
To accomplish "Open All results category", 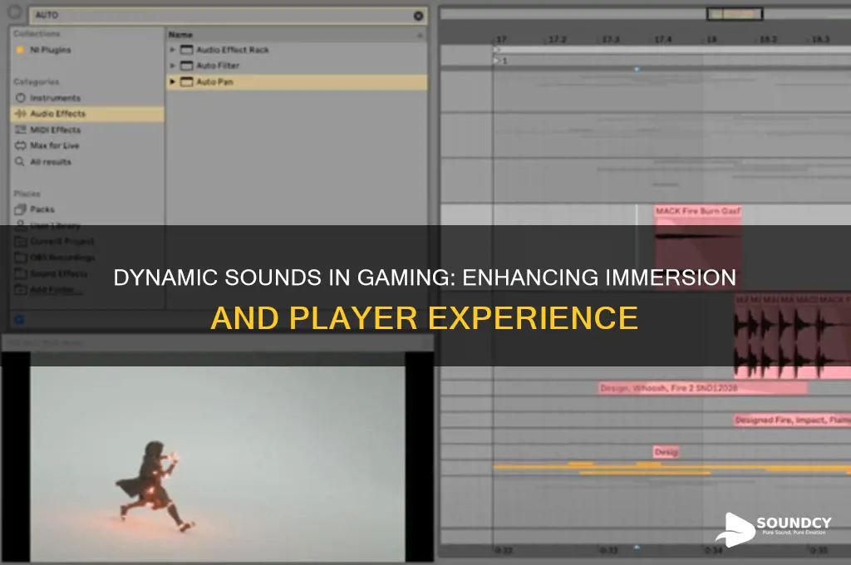I will 51,162.
